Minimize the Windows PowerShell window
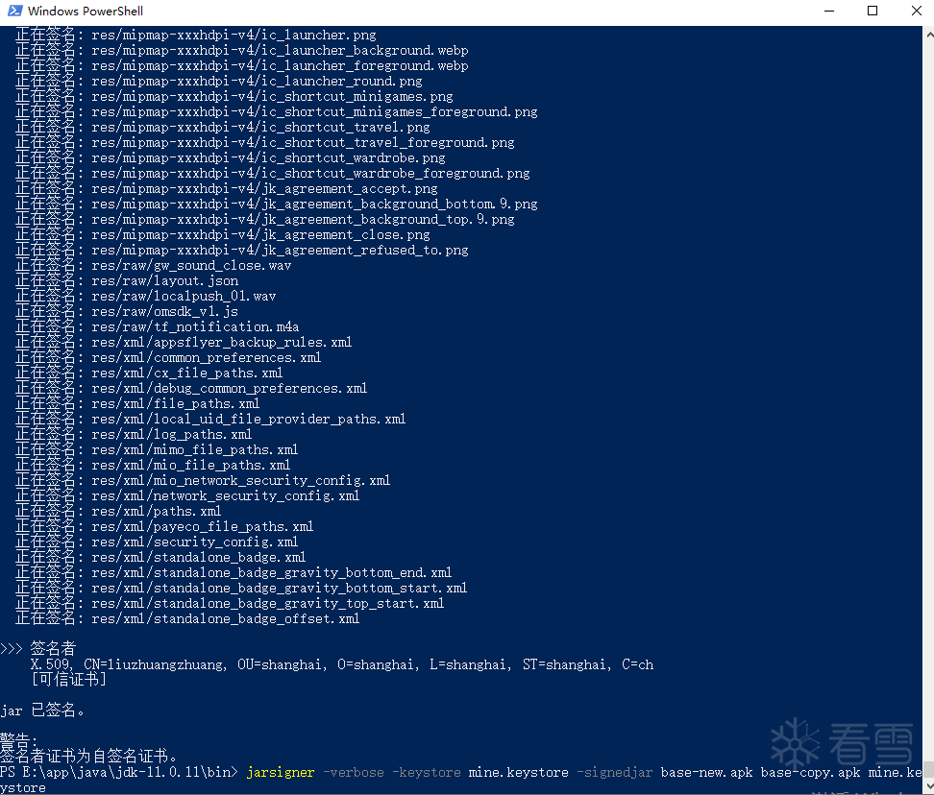 click(829, 11)
